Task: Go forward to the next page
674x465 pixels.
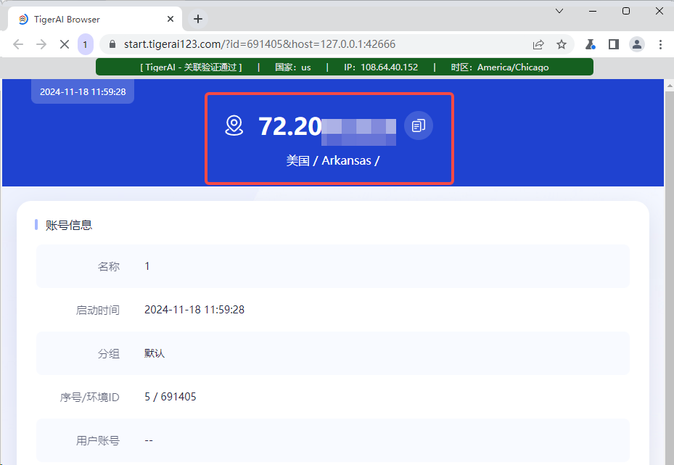Action: [x=41, y=44]
